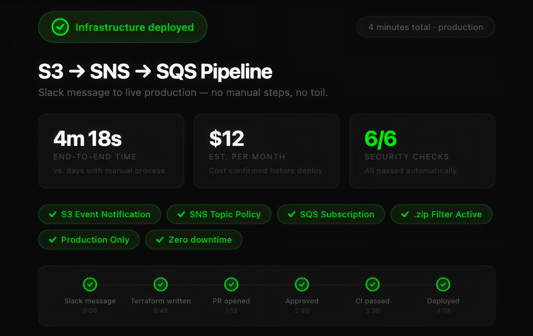Click the CI passed step checkmark
533x336 pixels.
[372, 284]
